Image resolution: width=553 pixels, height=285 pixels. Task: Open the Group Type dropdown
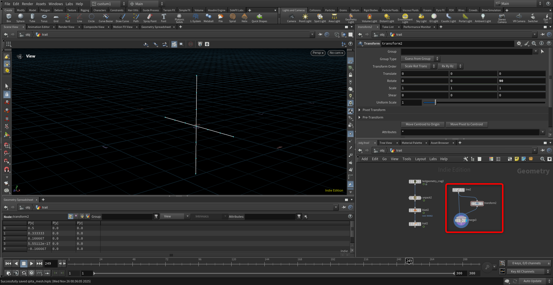[420, 59]
